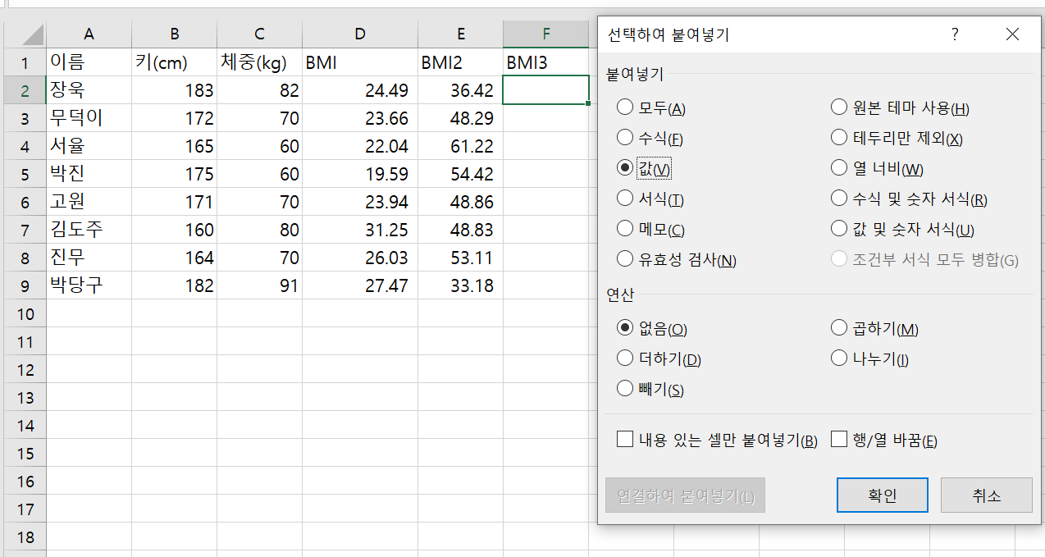Image resolution: width=1045 pixels, height=557 pixels.
Task: Click the 취소 button
Action: pos(987,495)
